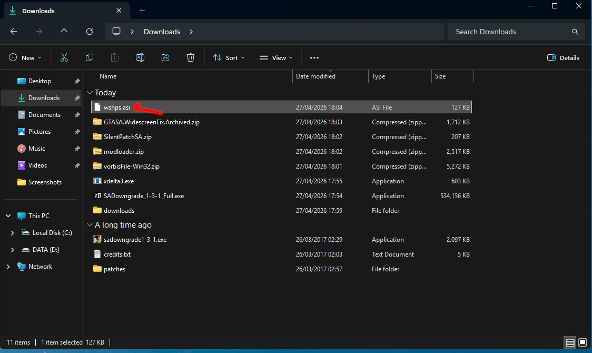Toggle the Details pane button

coord(563,58)
